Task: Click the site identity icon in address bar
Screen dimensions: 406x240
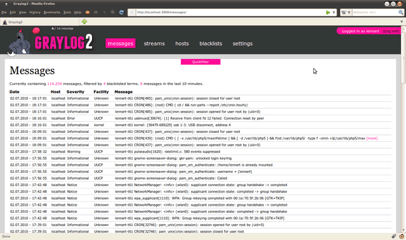Action: [132, 13]
